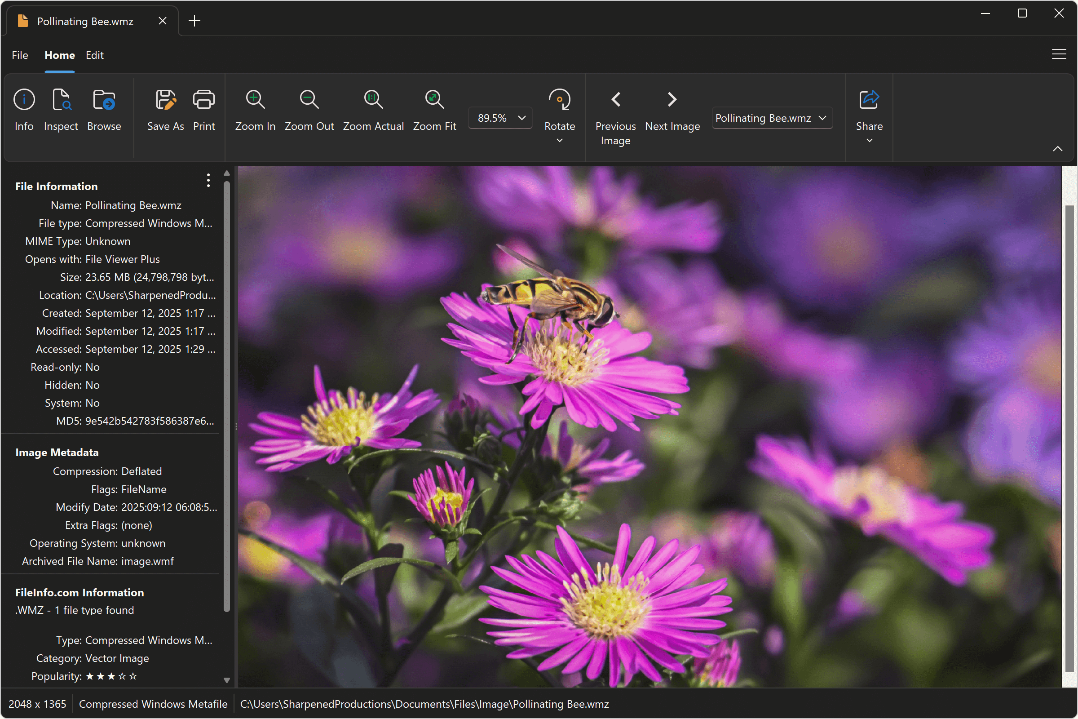This screenshot has height=719, width=1078.
Task: Print the current image
Action: 204,110
